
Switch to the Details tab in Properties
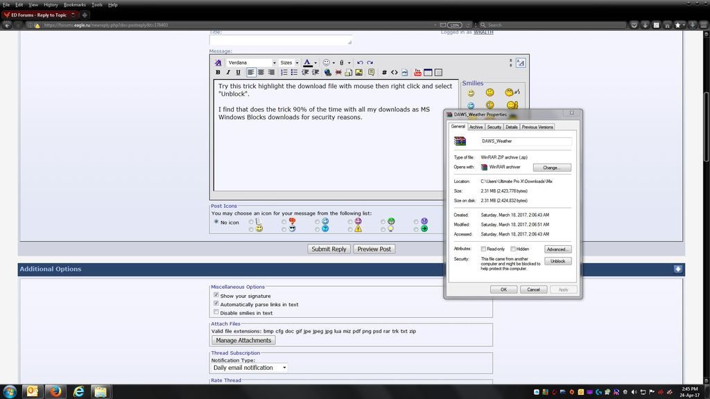coord(512,127)
